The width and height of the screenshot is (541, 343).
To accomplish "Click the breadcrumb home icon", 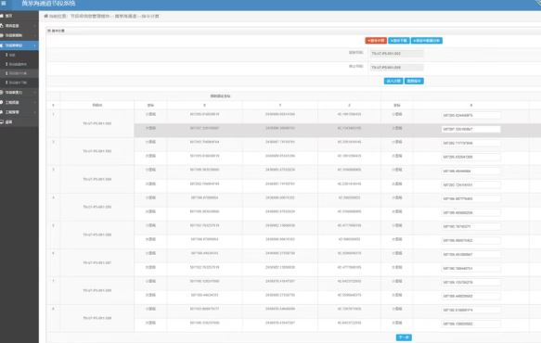I will click(x=45, y=16).
